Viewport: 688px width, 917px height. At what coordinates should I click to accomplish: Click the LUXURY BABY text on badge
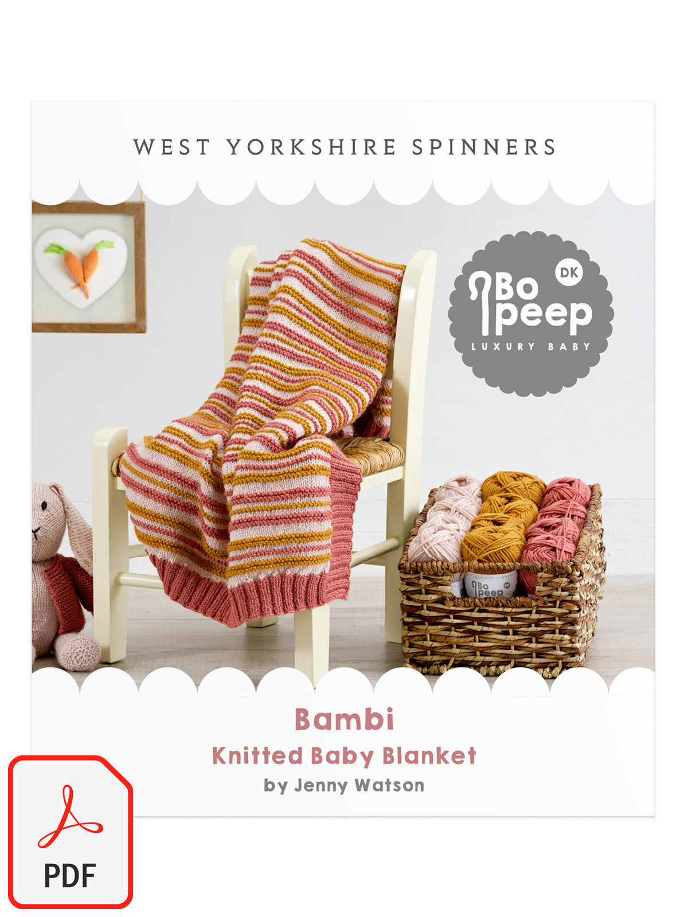point(531,346)
